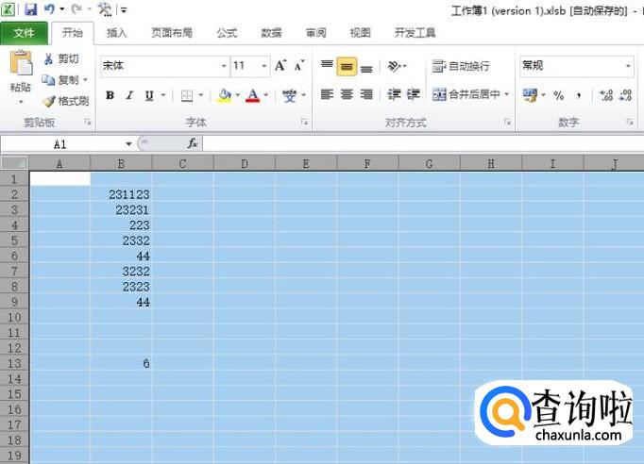Apply yellow fill color bucket
This screenshot has width=644, height=464.
[224, 95]
